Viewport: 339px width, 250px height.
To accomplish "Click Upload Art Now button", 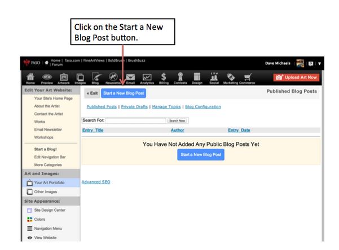I will [x=296, y=77].
